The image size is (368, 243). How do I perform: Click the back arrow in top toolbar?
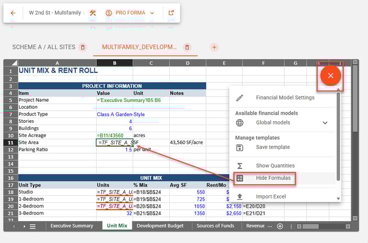tap(13, 13)
